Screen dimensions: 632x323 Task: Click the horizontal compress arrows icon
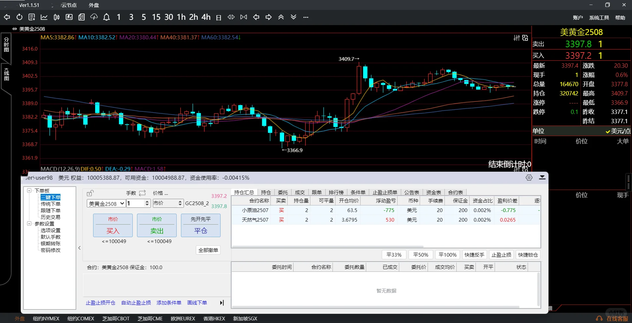pyautogui.click(x=244, y=17)
